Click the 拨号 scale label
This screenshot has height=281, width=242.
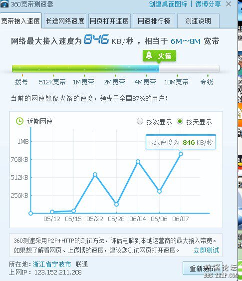[21, 82]
